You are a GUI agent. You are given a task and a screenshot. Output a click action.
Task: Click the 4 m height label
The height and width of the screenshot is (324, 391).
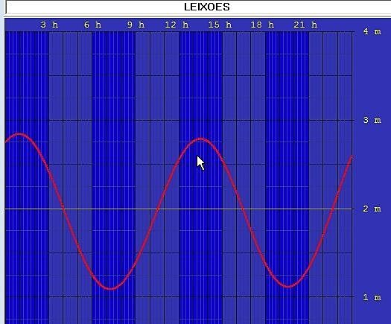(372, 32)
